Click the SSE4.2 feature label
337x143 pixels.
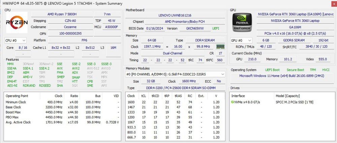click(x=44, y=68)
